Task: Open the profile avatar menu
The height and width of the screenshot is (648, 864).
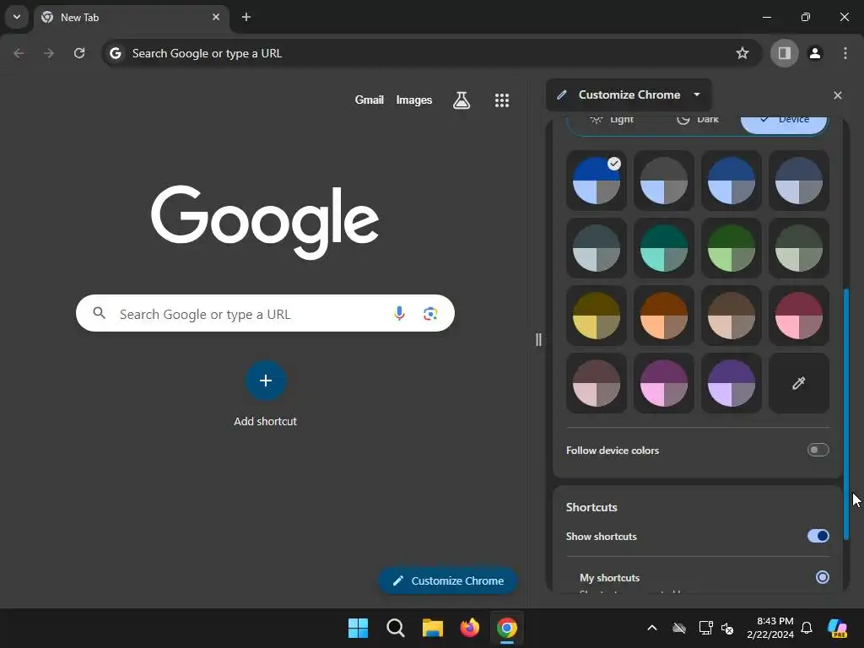Action: point(815,53)
